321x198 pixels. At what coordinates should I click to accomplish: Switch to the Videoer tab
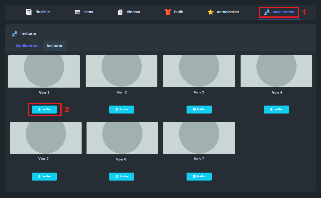click(x=129, y=12)
